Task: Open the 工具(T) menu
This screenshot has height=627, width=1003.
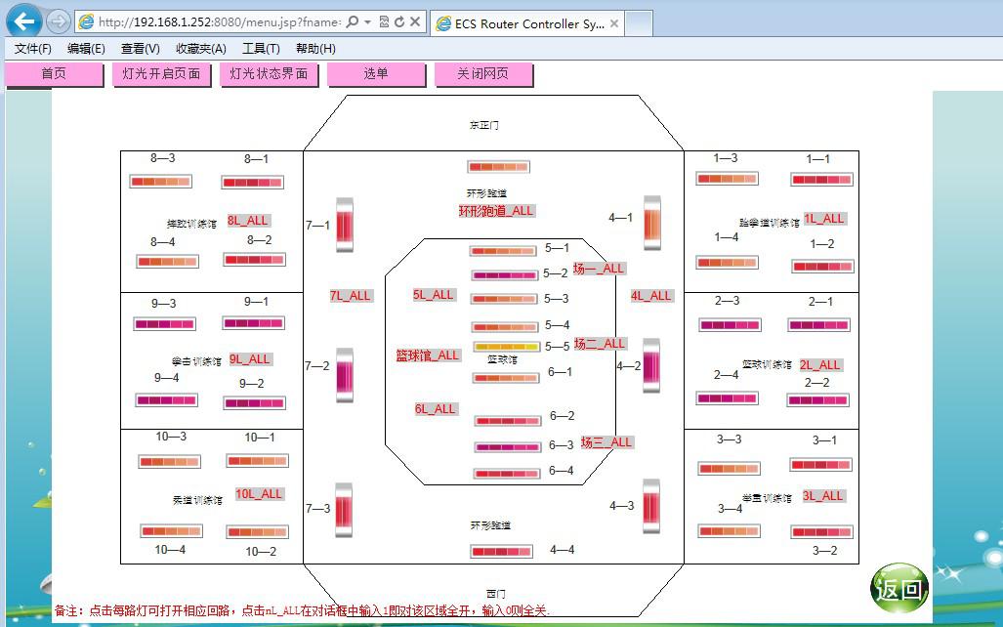Action: coord(261,49)
